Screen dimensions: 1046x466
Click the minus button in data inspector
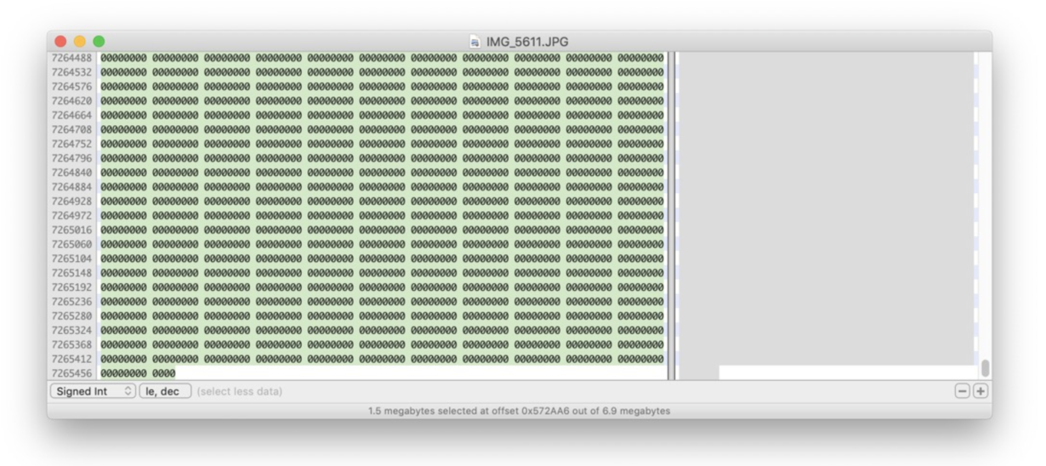tap(962, 391)
